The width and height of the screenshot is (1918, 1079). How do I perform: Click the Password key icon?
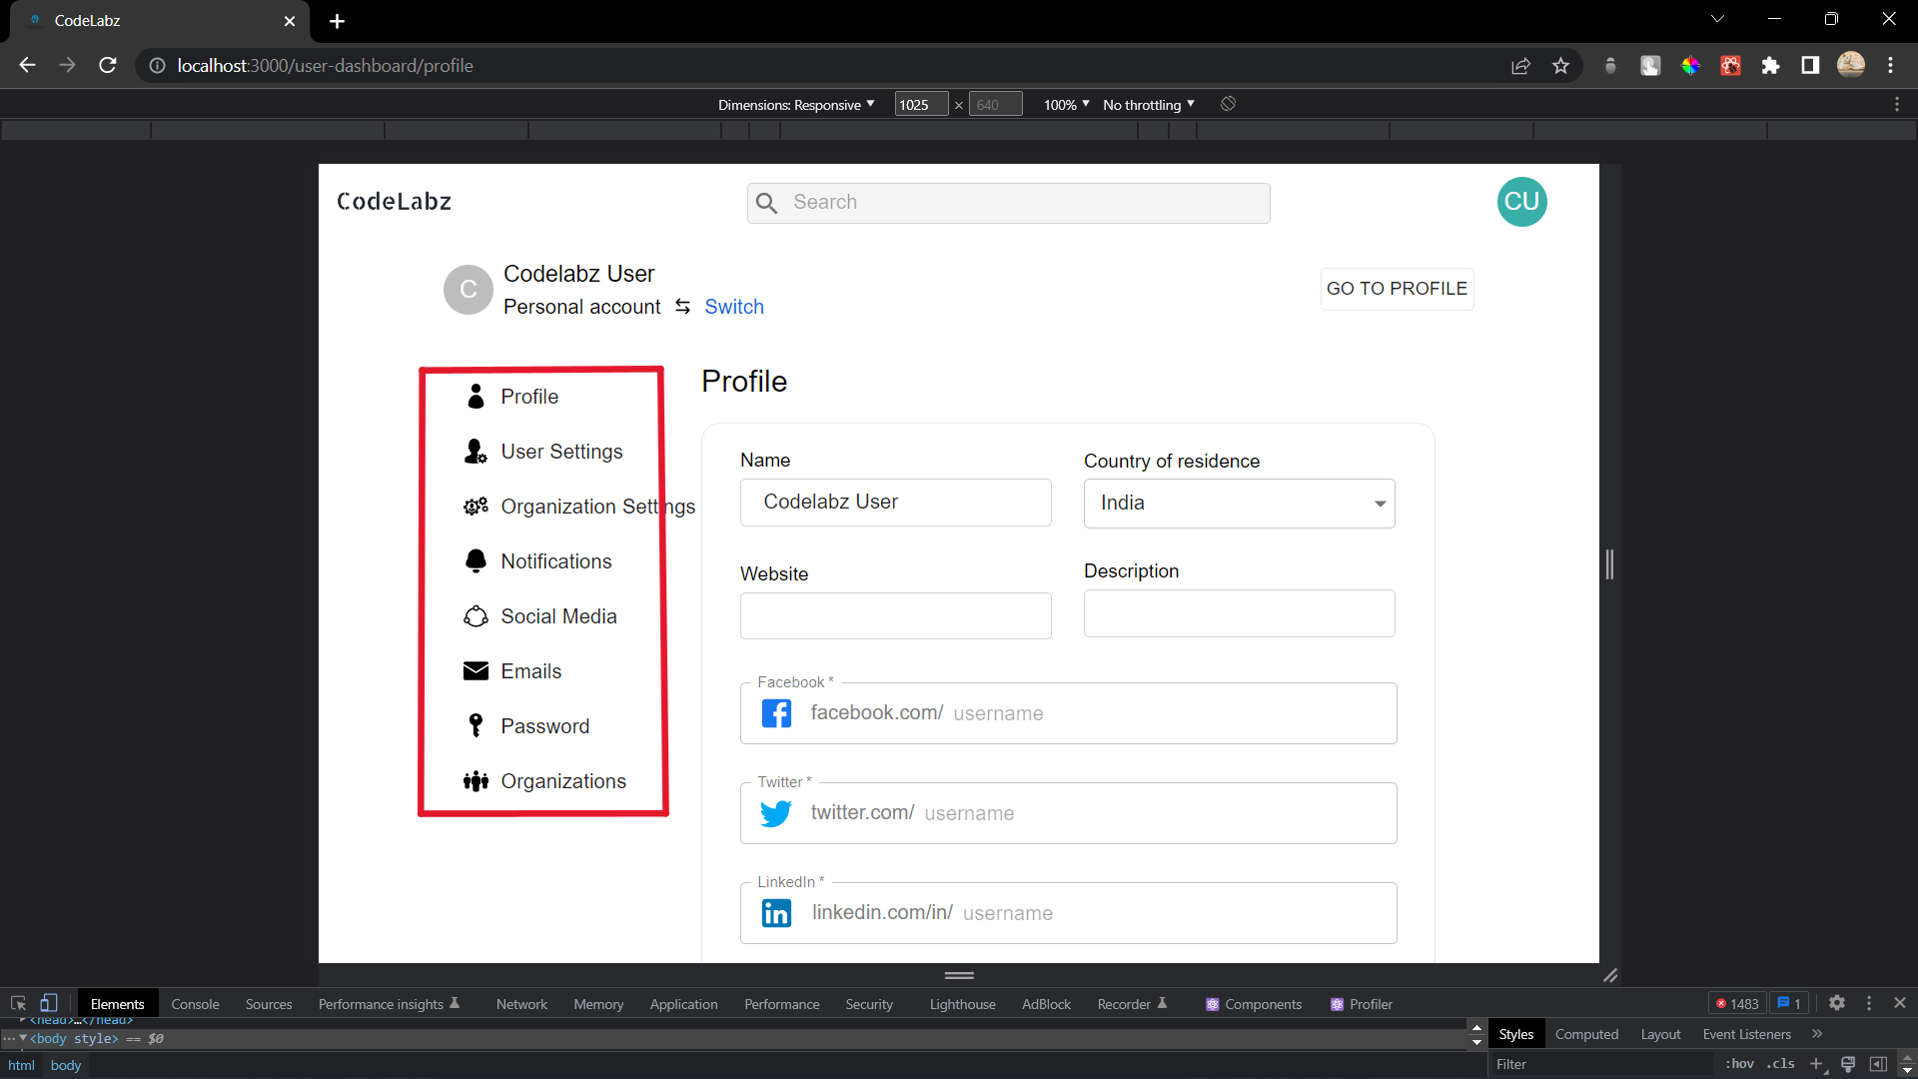point(476,725)
